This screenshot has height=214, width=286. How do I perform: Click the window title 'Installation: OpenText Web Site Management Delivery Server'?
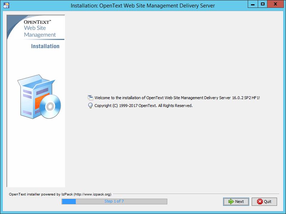[x=143, y=6]
